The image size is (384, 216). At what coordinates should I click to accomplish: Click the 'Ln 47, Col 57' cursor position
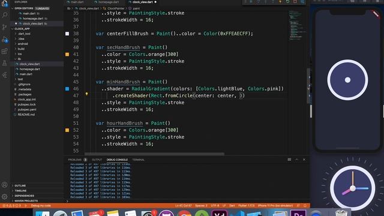(184, 206)
